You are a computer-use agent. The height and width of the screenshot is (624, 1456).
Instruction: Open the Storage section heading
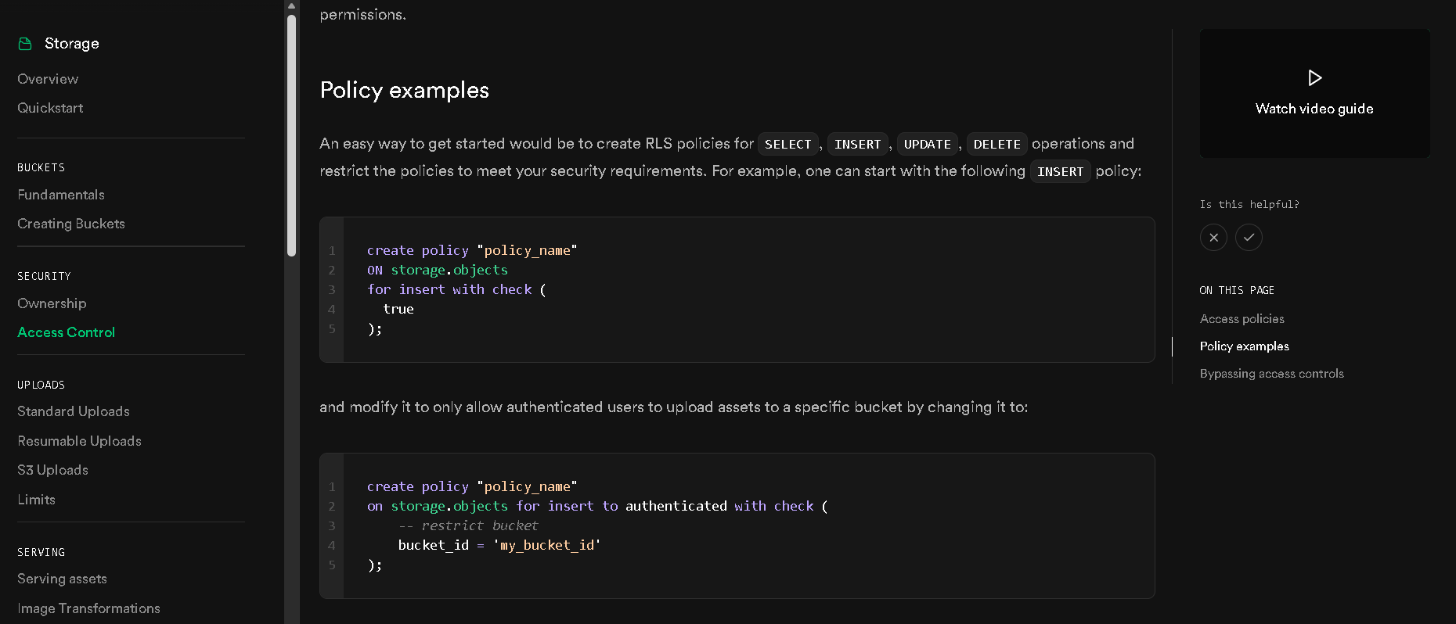tap(71, 44)
